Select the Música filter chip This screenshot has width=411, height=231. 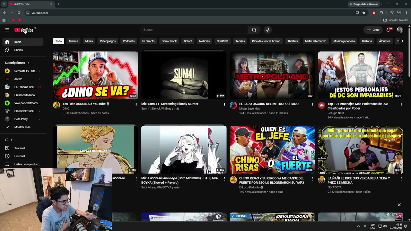[74, 41]
